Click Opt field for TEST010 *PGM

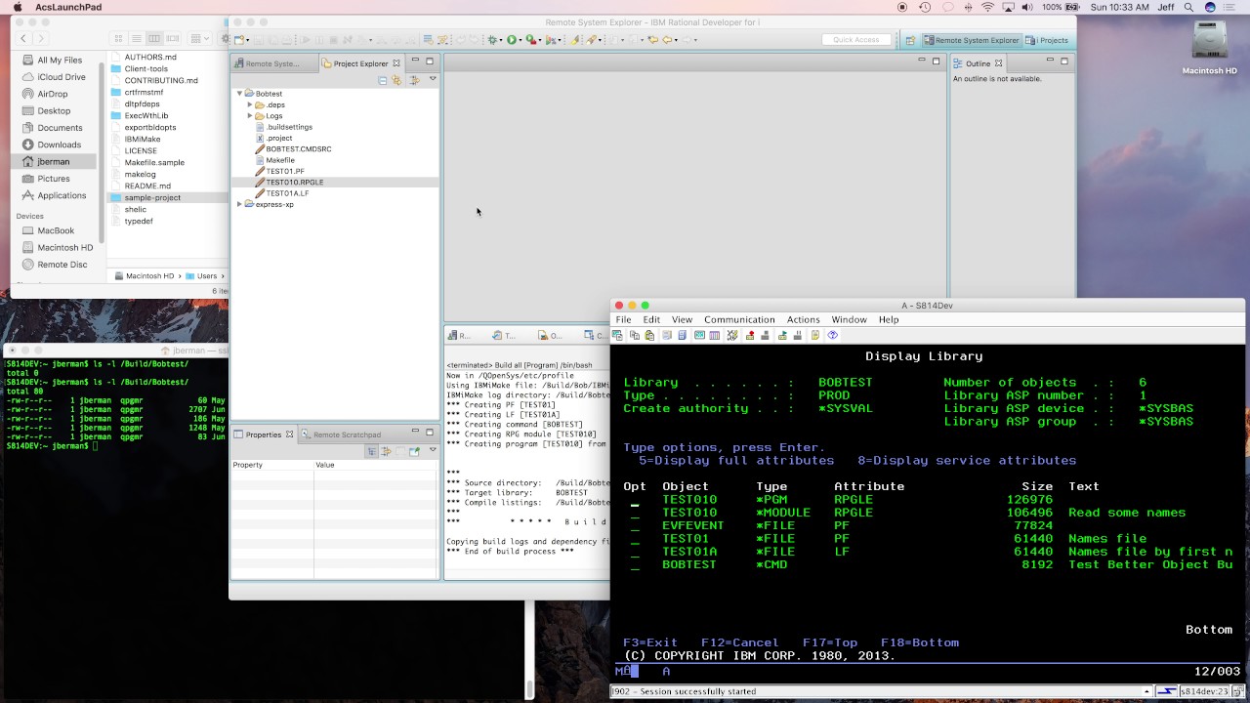[635, 500]
